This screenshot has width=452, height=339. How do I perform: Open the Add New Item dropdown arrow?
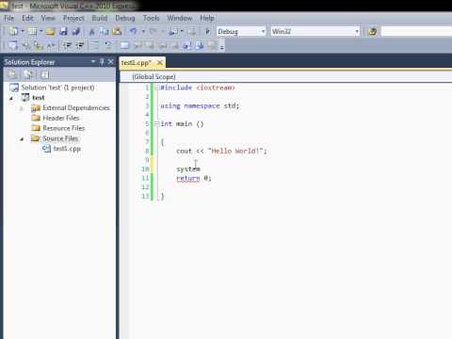(41, 31)
